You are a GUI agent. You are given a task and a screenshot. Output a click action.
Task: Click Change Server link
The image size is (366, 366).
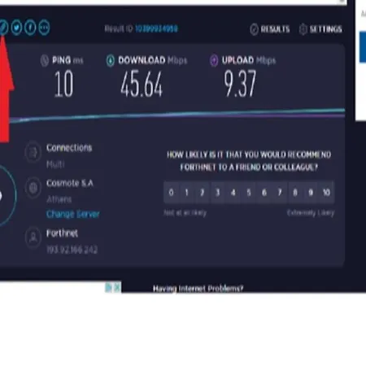click(73, 214)
